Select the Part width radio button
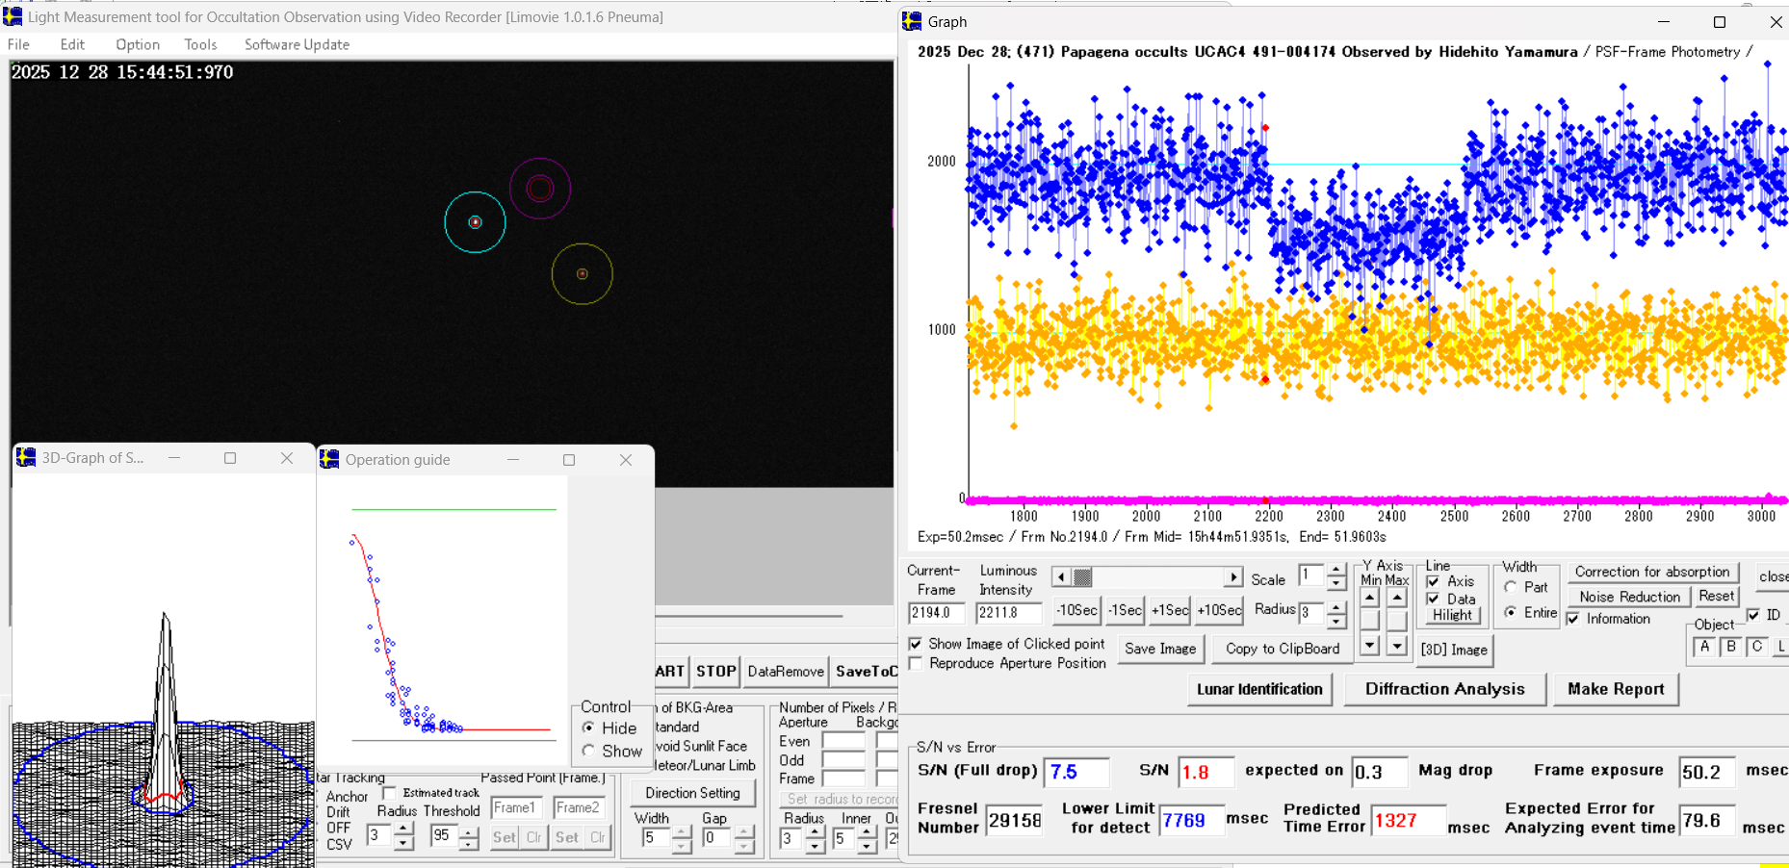 tap(1511, 587)
